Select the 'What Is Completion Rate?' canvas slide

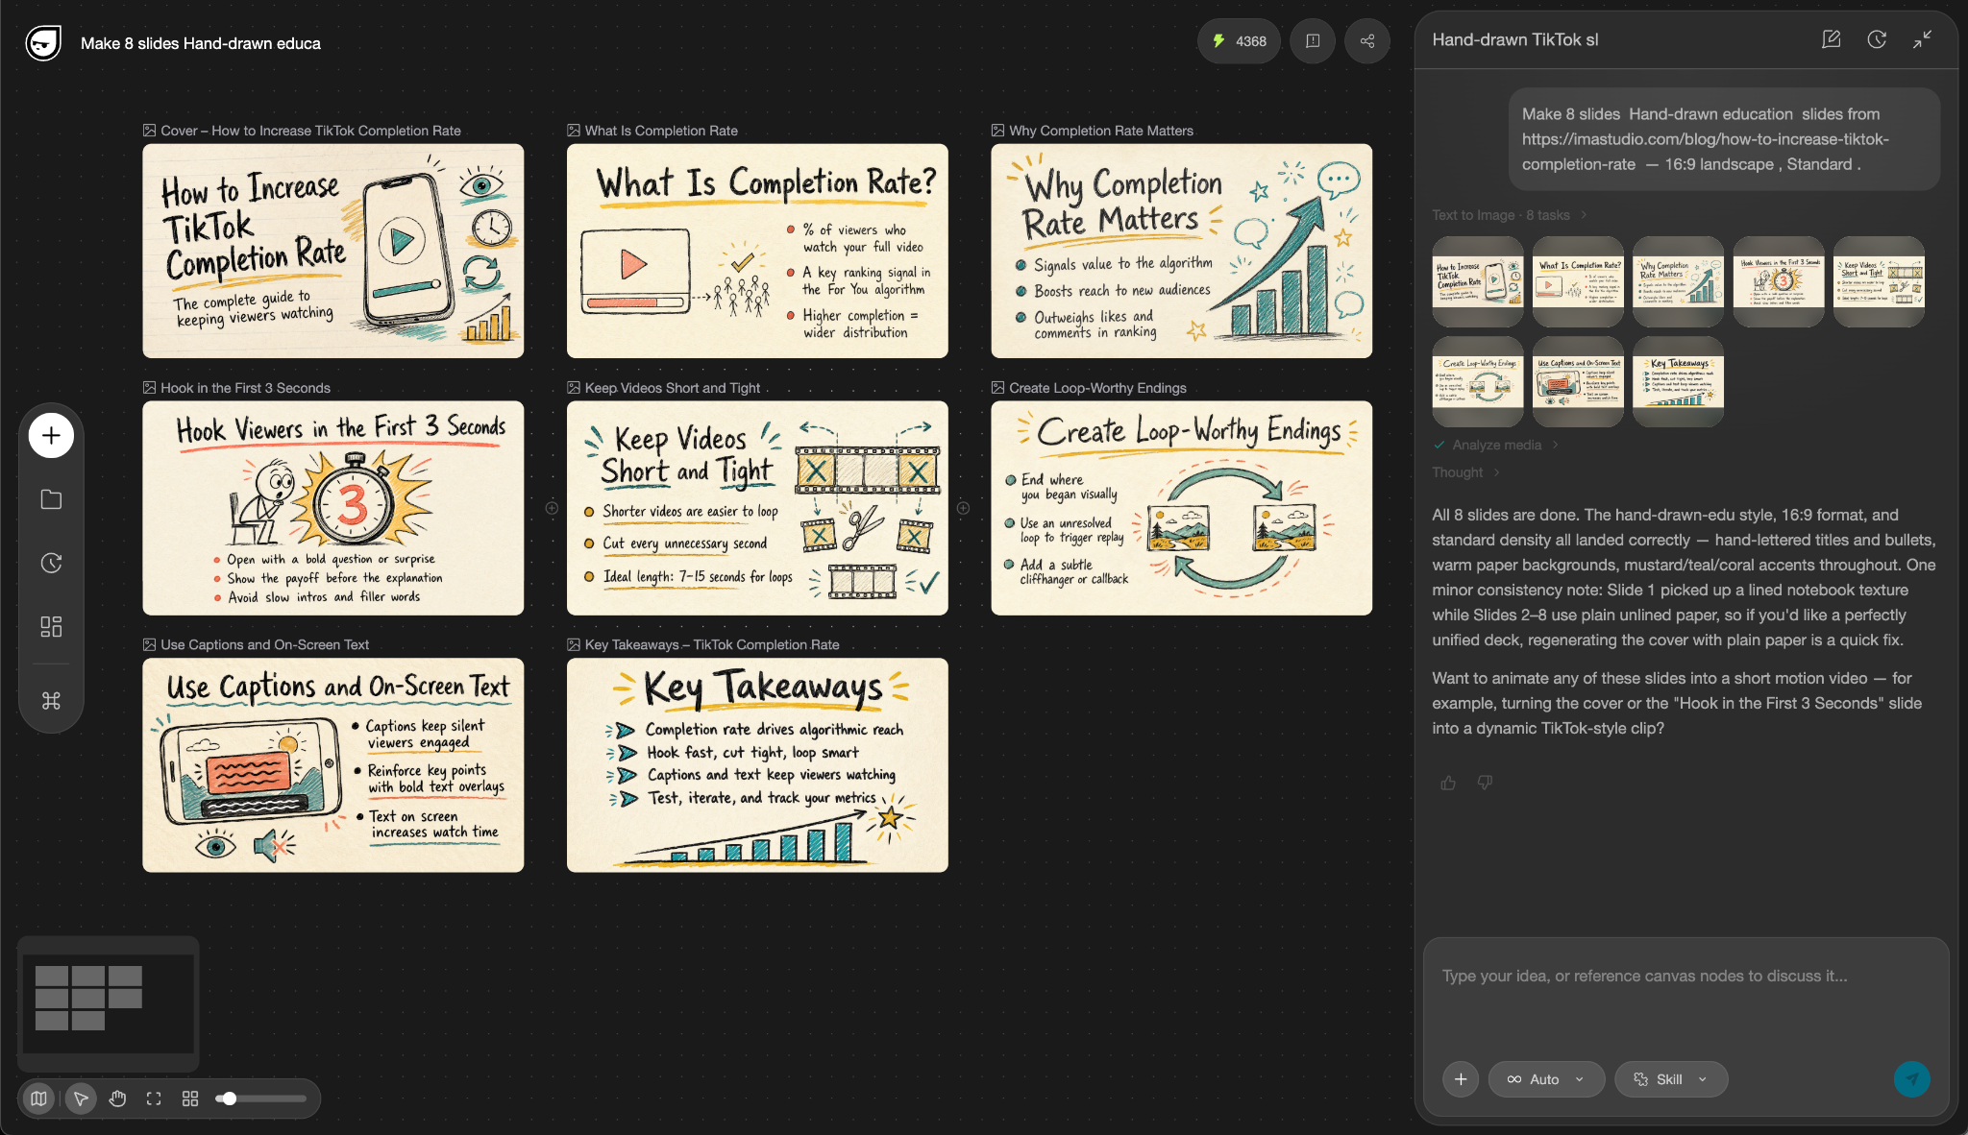(757, 251)
